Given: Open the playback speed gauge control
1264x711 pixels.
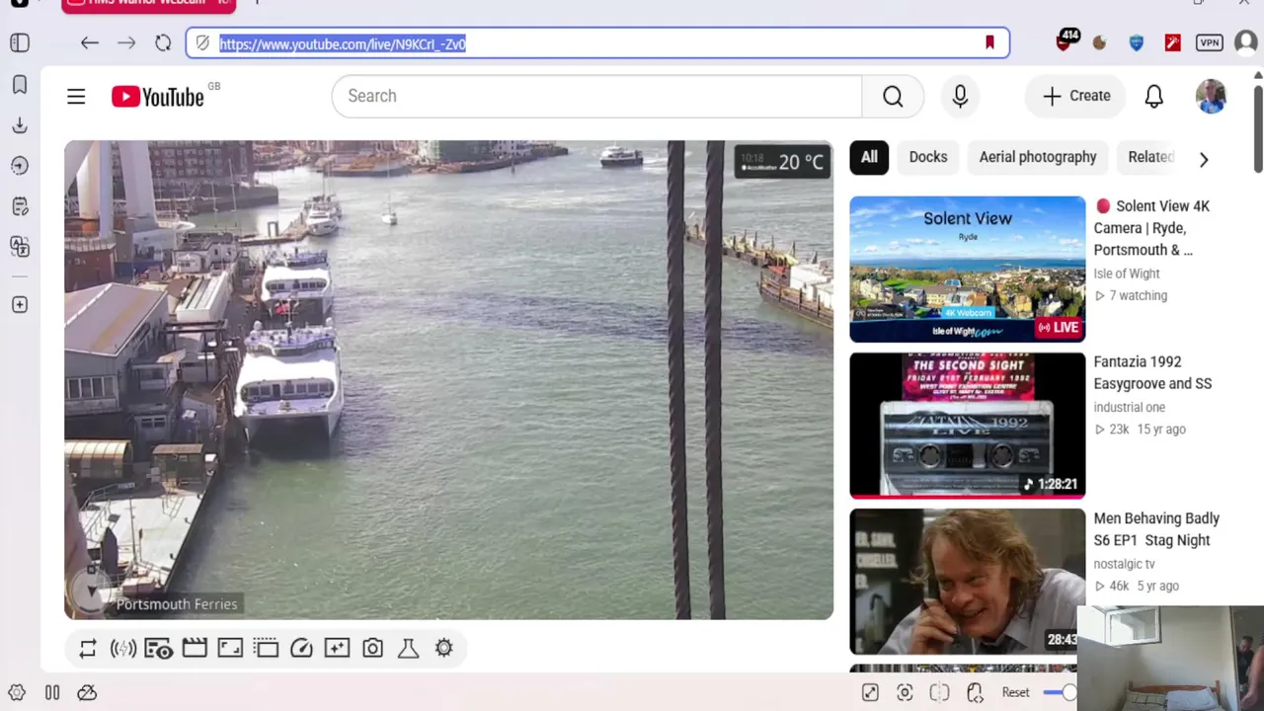Looking at the screenshot, I should (301, 648).
